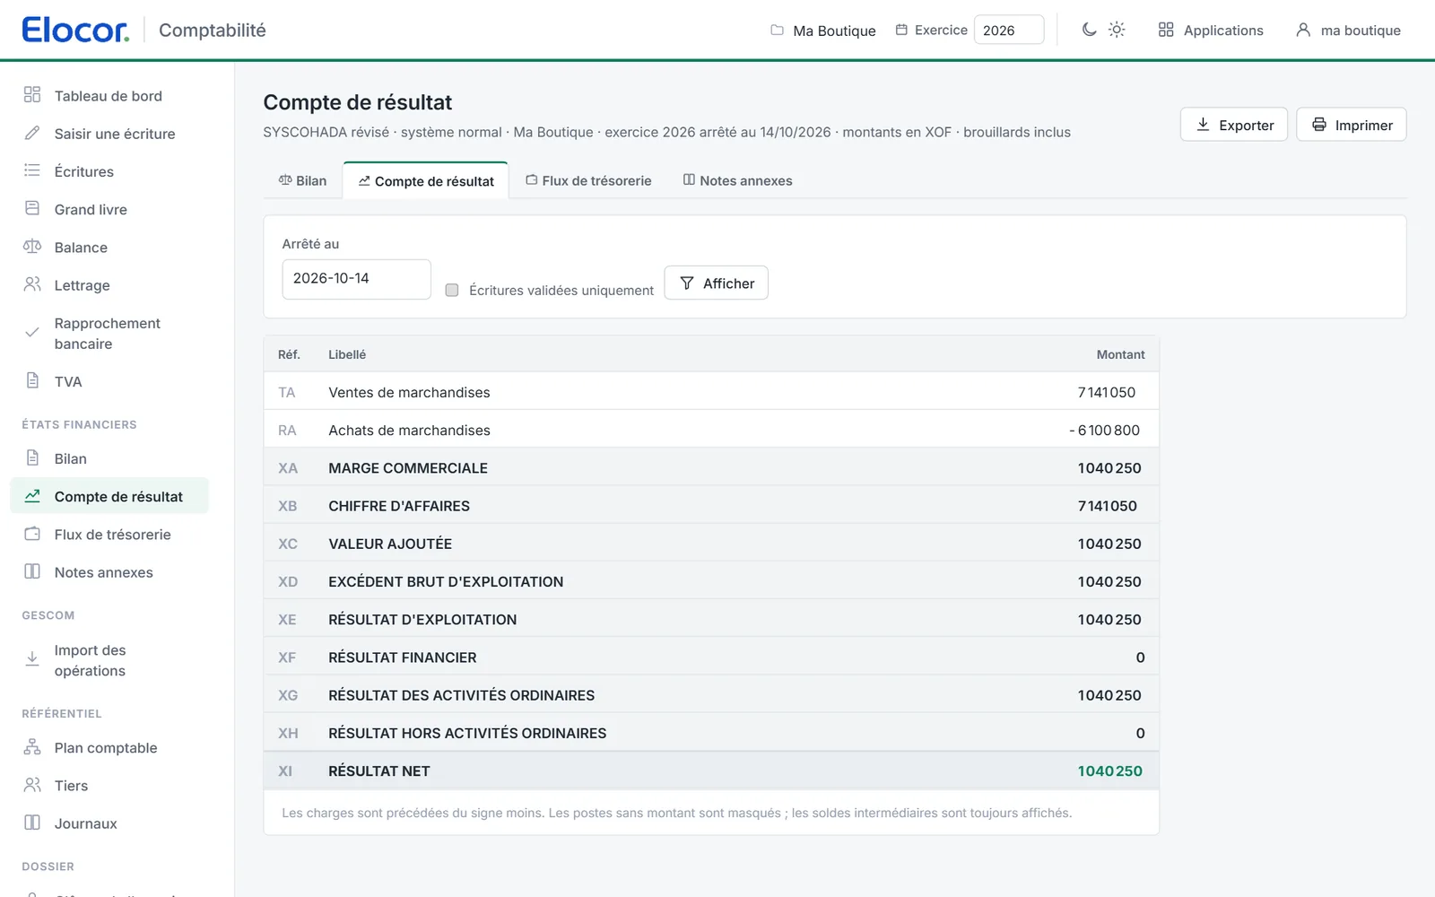Click the Plan comptable hierarchy icon

click(32, 747)
